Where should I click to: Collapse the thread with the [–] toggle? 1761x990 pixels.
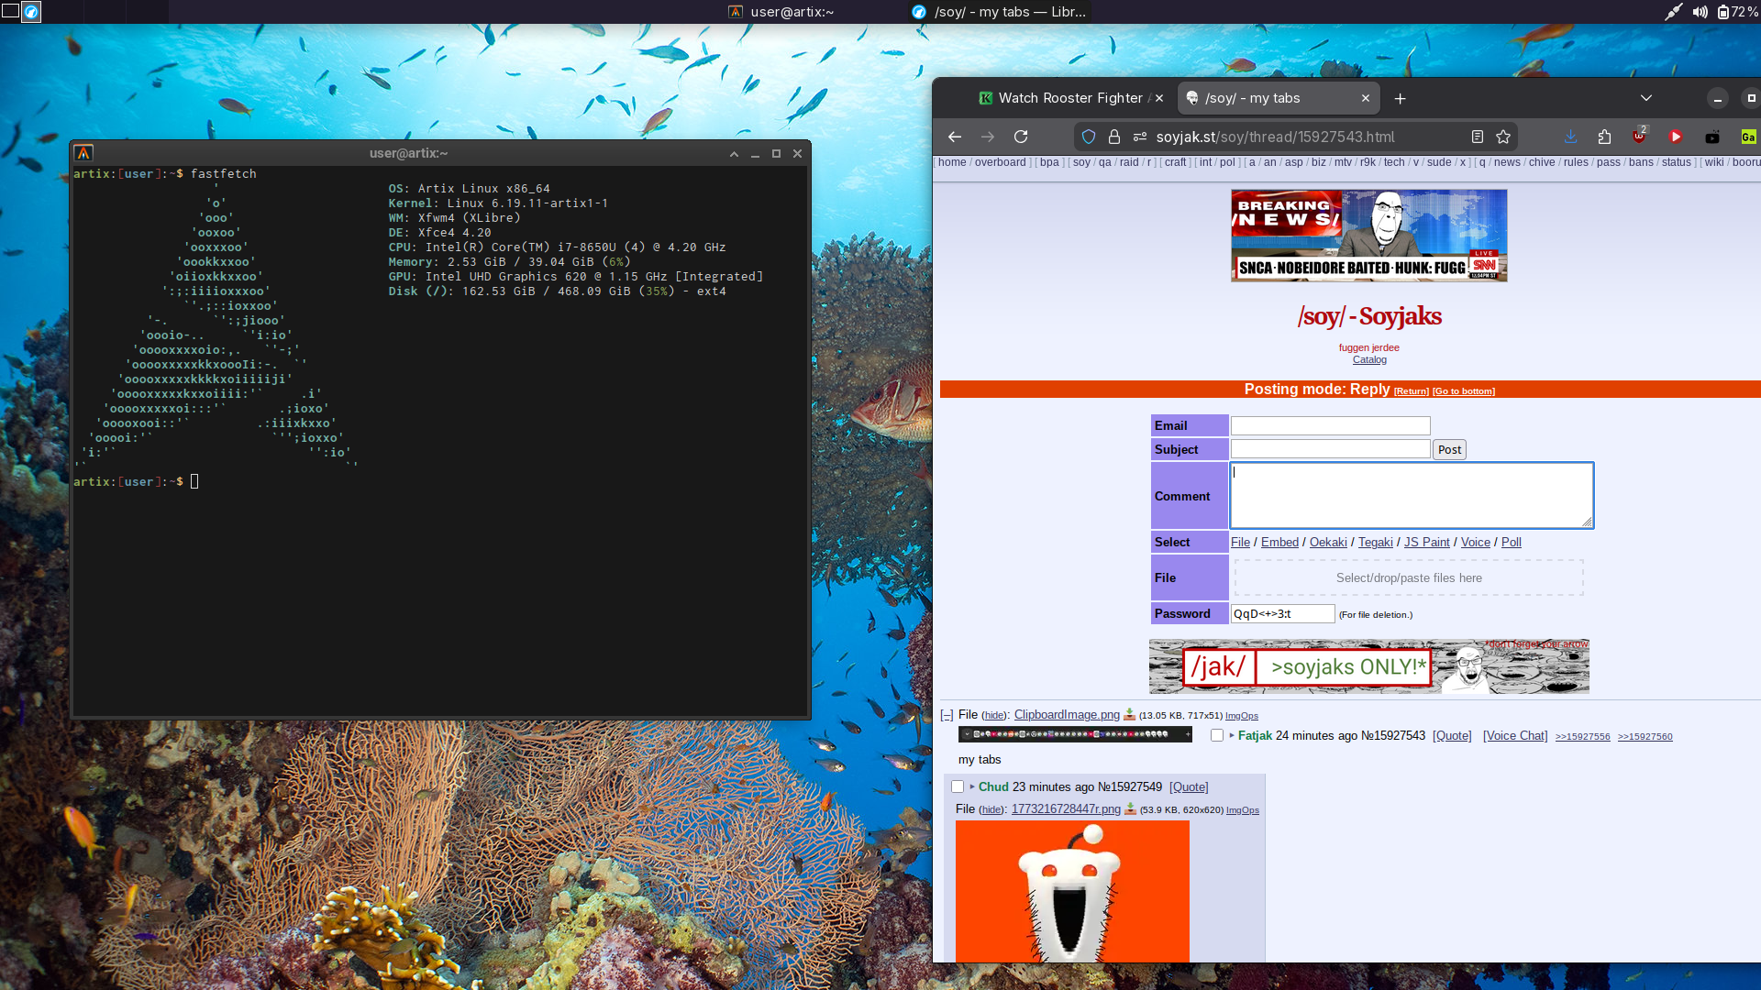click(x=947, y=715)
